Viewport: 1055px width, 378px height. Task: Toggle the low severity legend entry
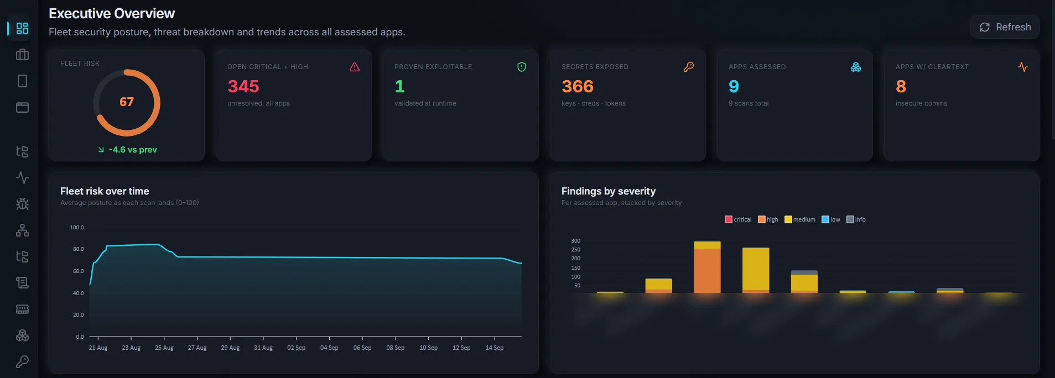coord(831,219)
